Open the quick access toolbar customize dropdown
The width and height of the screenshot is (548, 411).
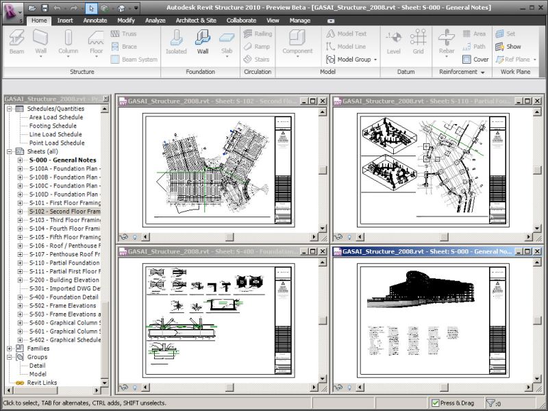click(x=136, y=8)
